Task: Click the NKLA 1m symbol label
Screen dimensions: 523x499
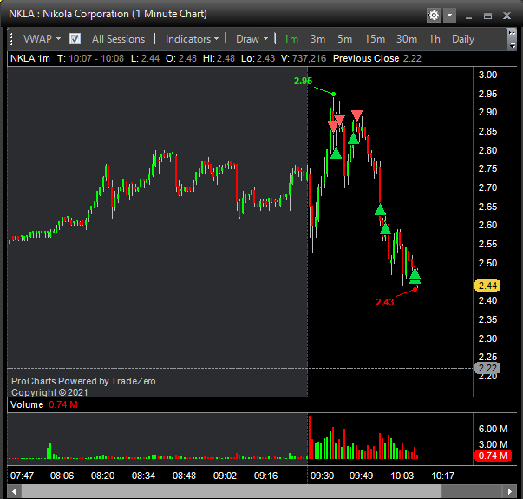Action: [x=29, y=58]
